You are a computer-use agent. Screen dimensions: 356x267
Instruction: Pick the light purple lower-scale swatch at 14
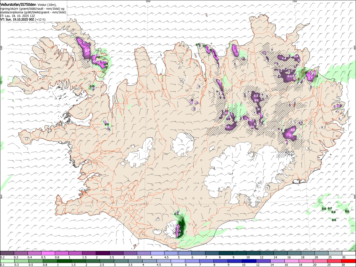(278, 261)
